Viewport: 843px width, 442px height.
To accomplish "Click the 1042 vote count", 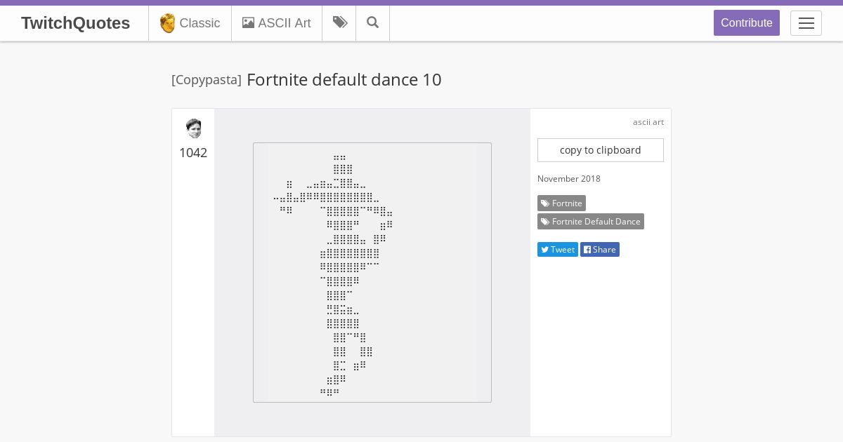I will [x=193, y=153].
